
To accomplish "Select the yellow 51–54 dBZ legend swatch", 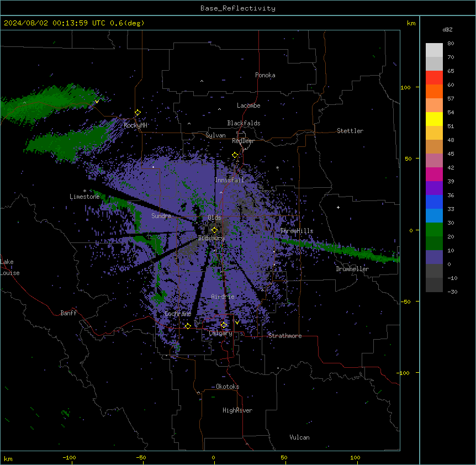I will tap(434, 119).
